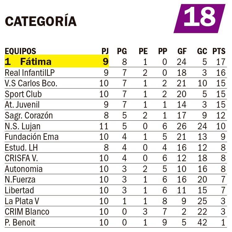Click the CRIM Blanco team name
This screenshot has height=232, width=232.
[27, 212]
